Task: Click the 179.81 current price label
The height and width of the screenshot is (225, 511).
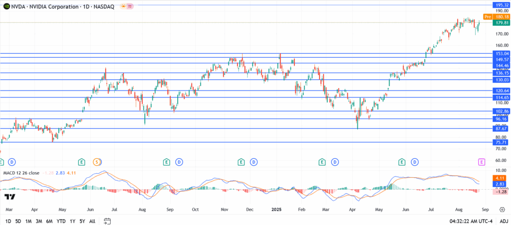Action: point(501,23)
